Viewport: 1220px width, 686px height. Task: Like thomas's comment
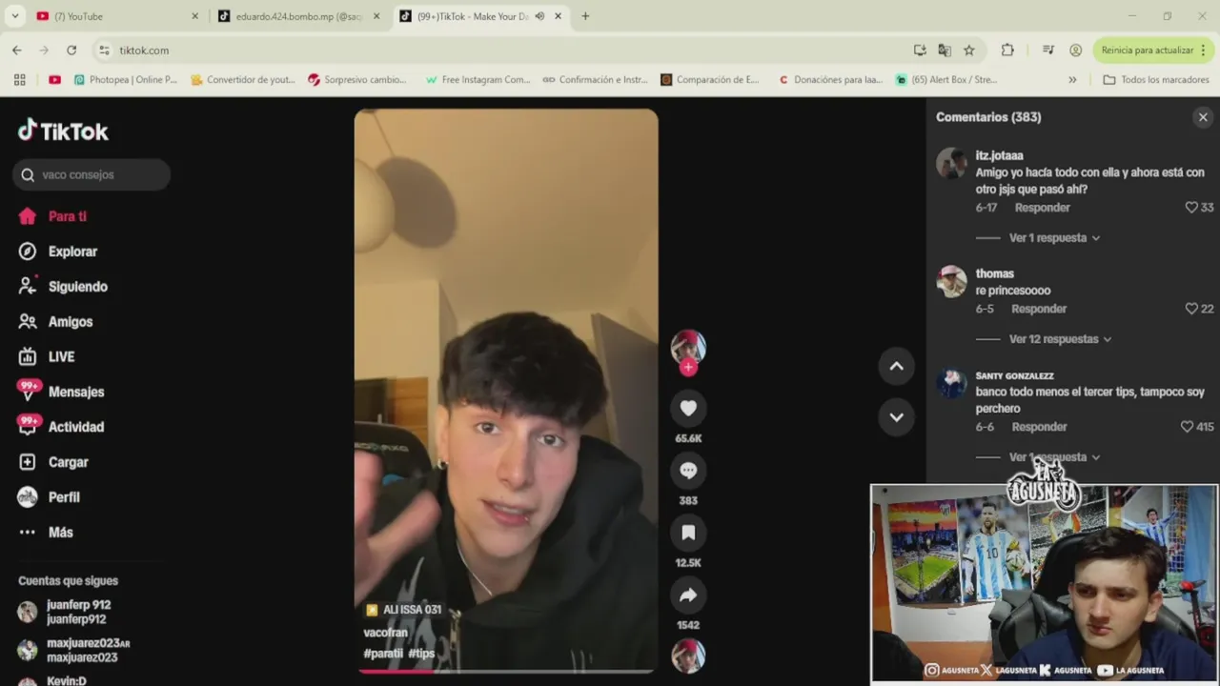1190,309
